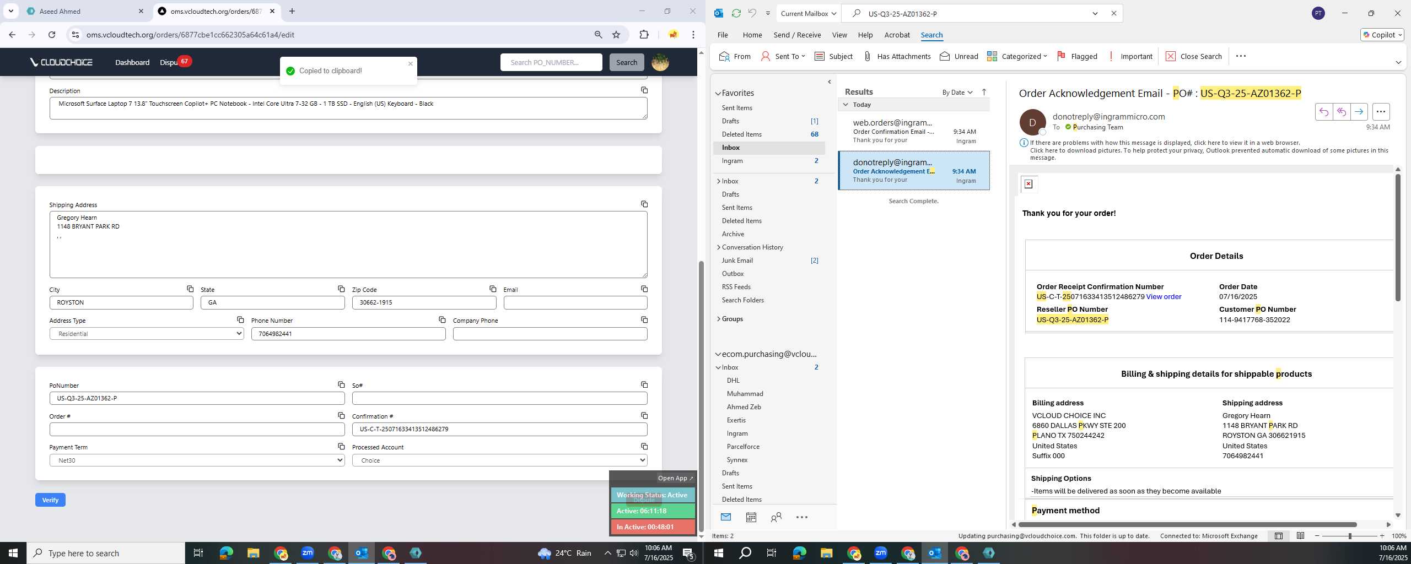
Task: Copy the PoNumber field value
Action: [x=341, y=384]
